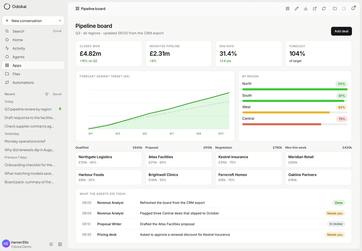Click the Harriet Ellis profile avatar

tap(6, 244)
